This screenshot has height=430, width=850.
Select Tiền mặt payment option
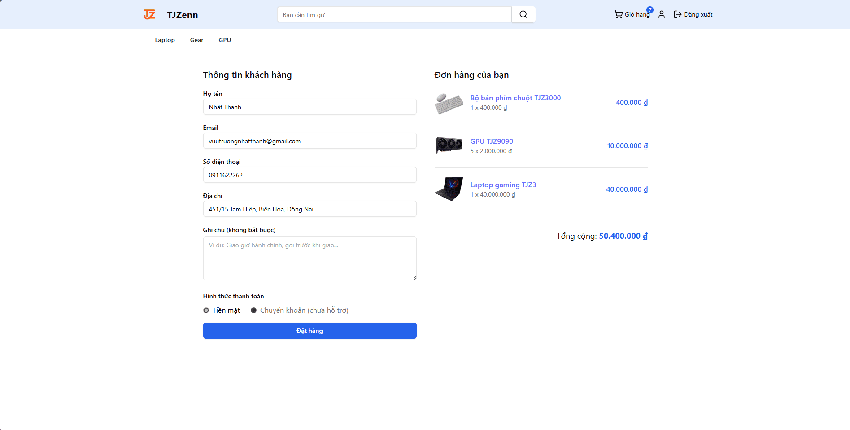pos(206,310)
